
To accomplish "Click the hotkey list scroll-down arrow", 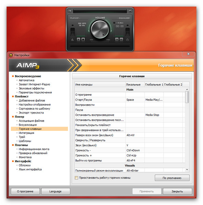I will [x=187, y=169].
